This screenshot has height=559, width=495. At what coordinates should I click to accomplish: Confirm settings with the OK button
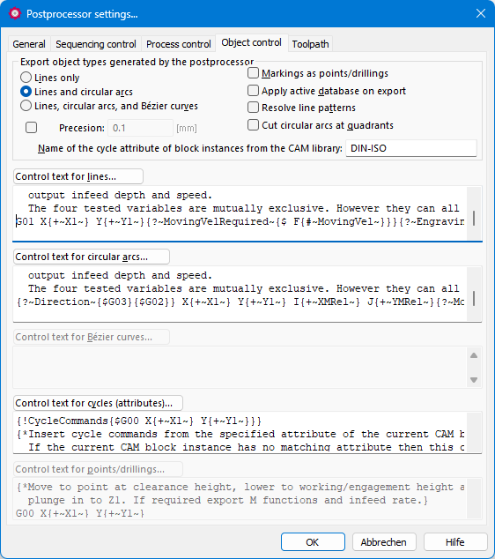coord(313,542)
